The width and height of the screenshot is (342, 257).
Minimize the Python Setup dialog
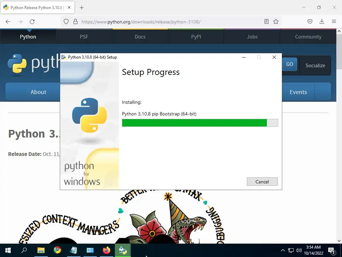click(x=244, y=57)
